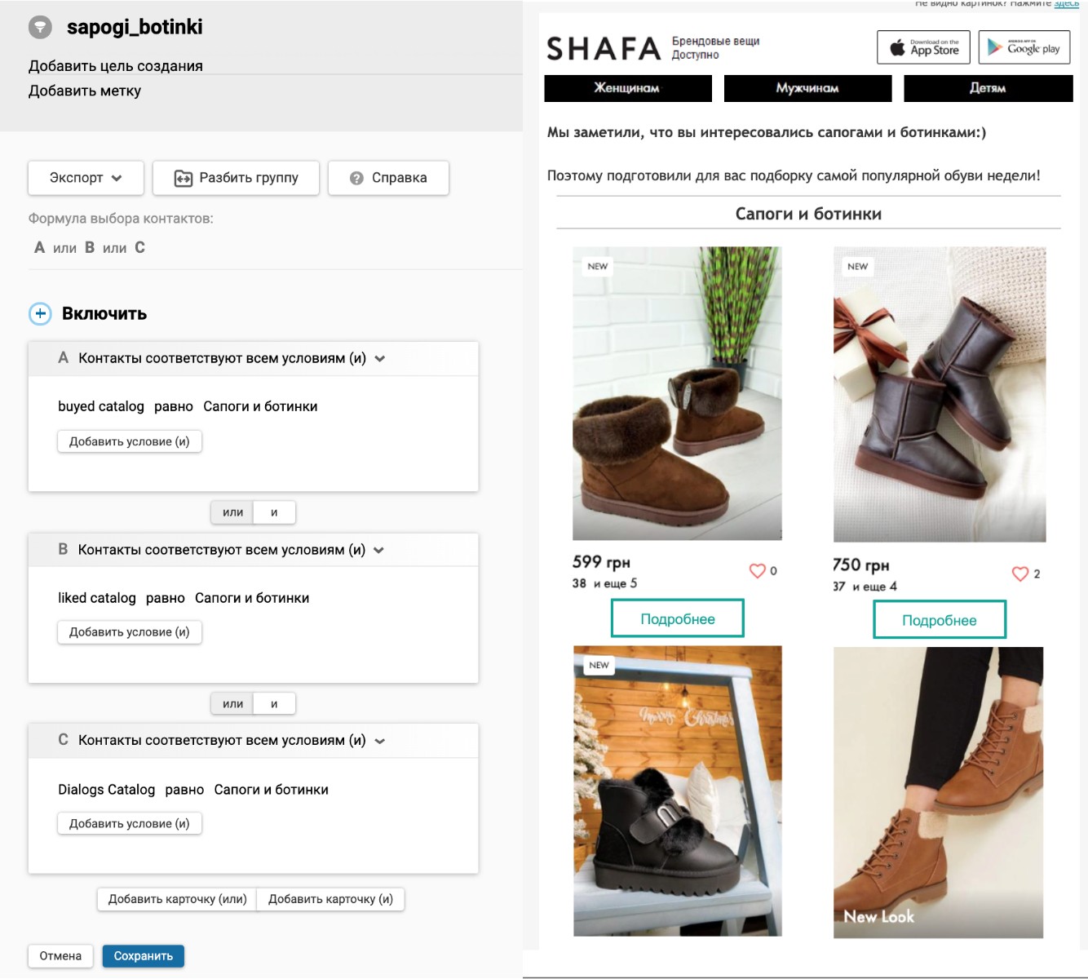Click the Добавить метку link
The image size is (1088, 979).
[85, 91]
